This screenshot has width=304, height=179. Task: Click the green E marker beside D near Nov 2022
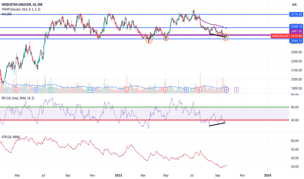coord(89,89)
